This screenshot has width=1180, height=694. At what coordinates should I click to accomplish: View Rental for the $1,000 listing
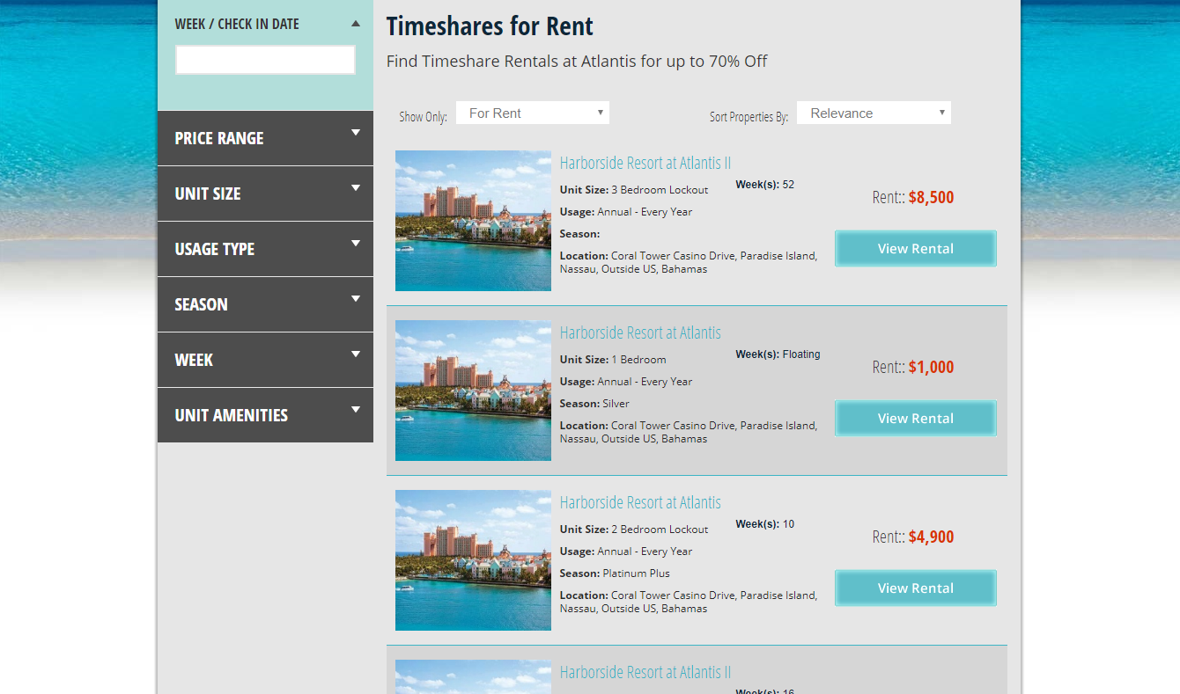pyautogui.click(x=916, y=418)
